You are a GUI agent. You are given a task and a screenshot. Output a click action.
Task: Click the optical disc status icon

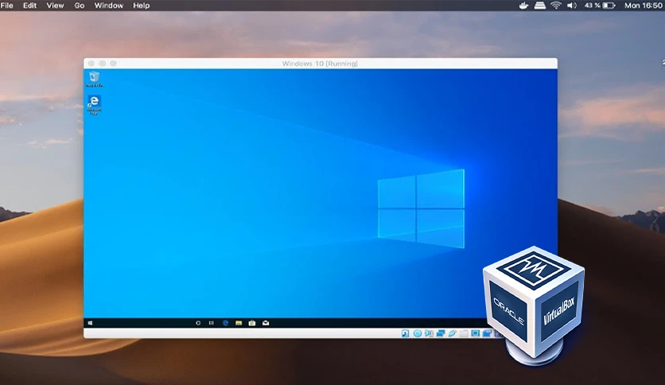pos(418,334)
